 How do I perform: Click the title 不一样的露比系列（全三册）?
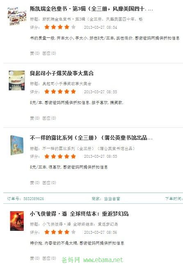[91, 138]
